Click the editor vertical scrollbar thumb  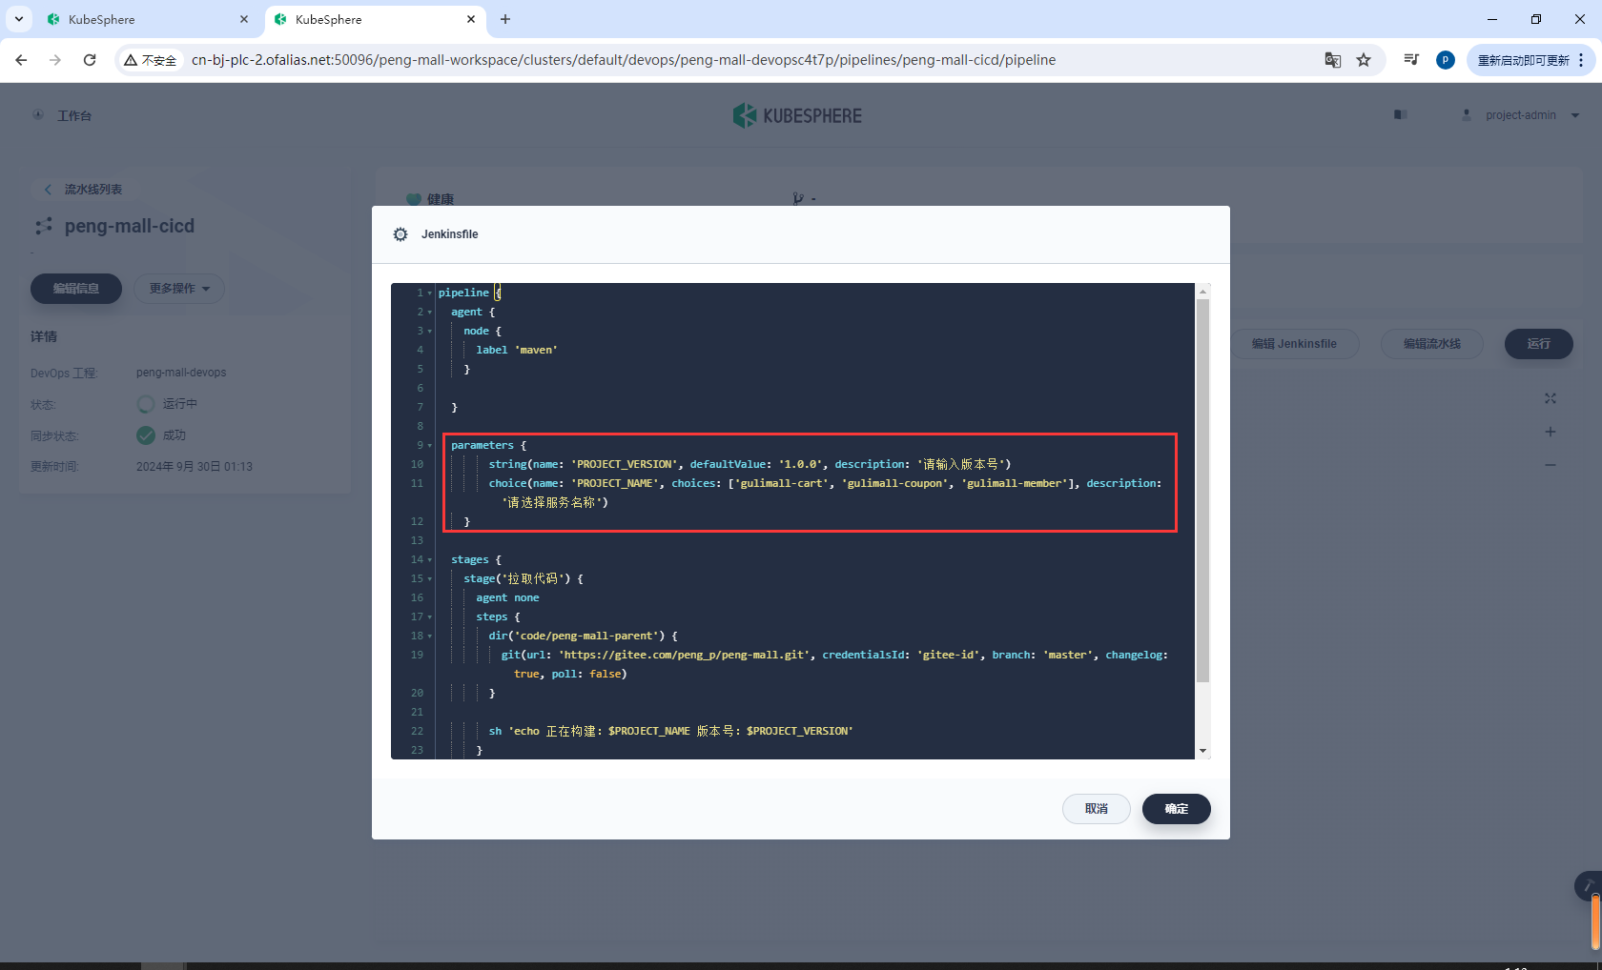1203,491
